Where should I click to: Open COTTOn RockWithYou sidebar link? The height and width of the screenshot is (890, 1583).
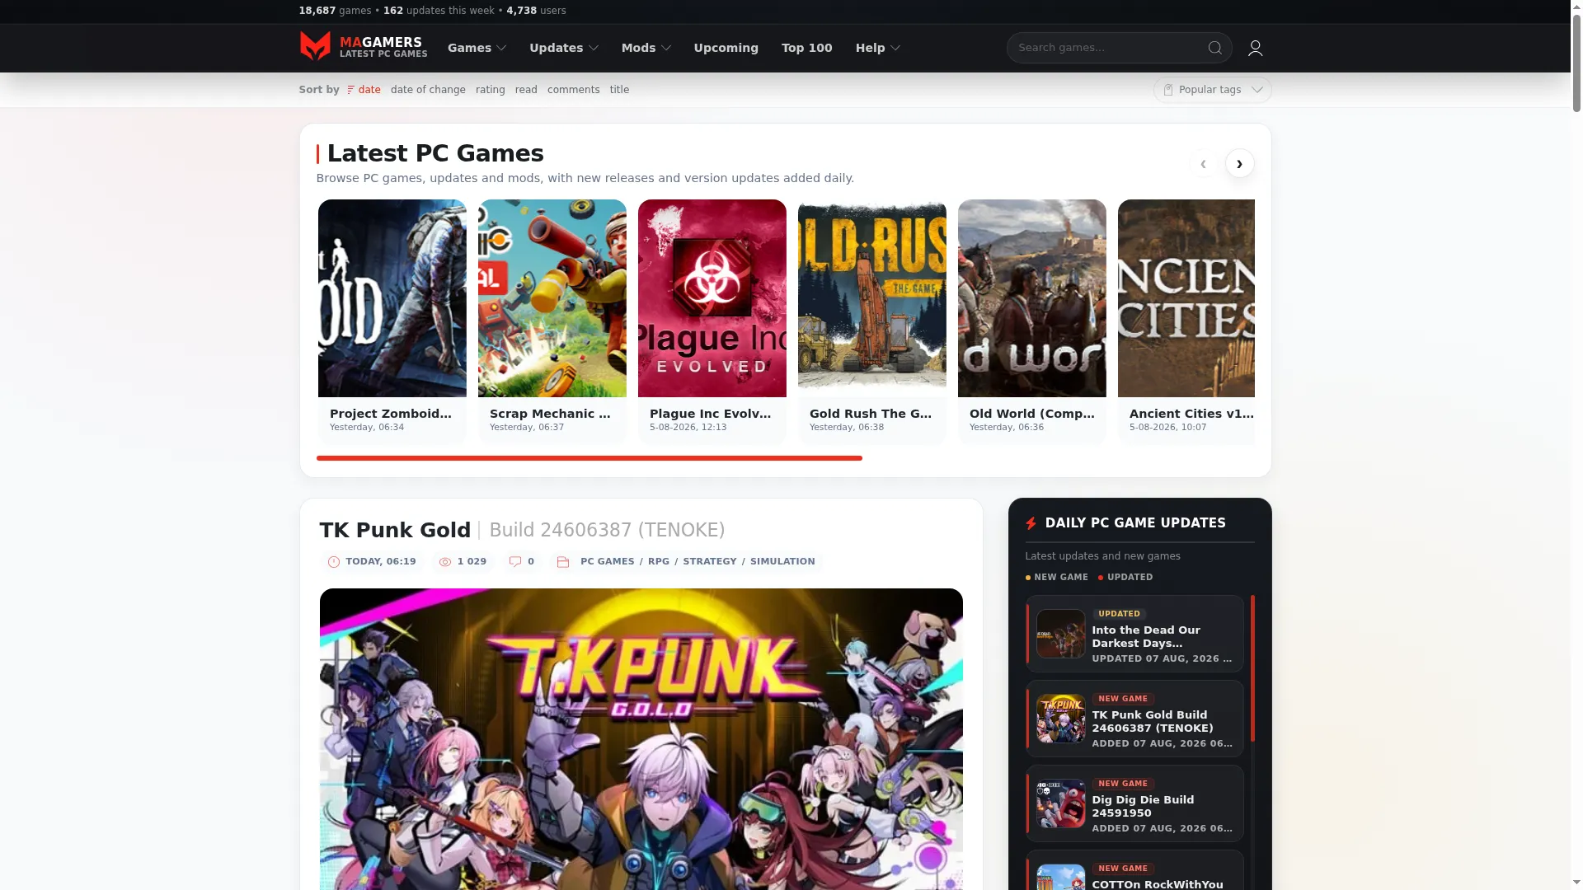[1158, 884]
